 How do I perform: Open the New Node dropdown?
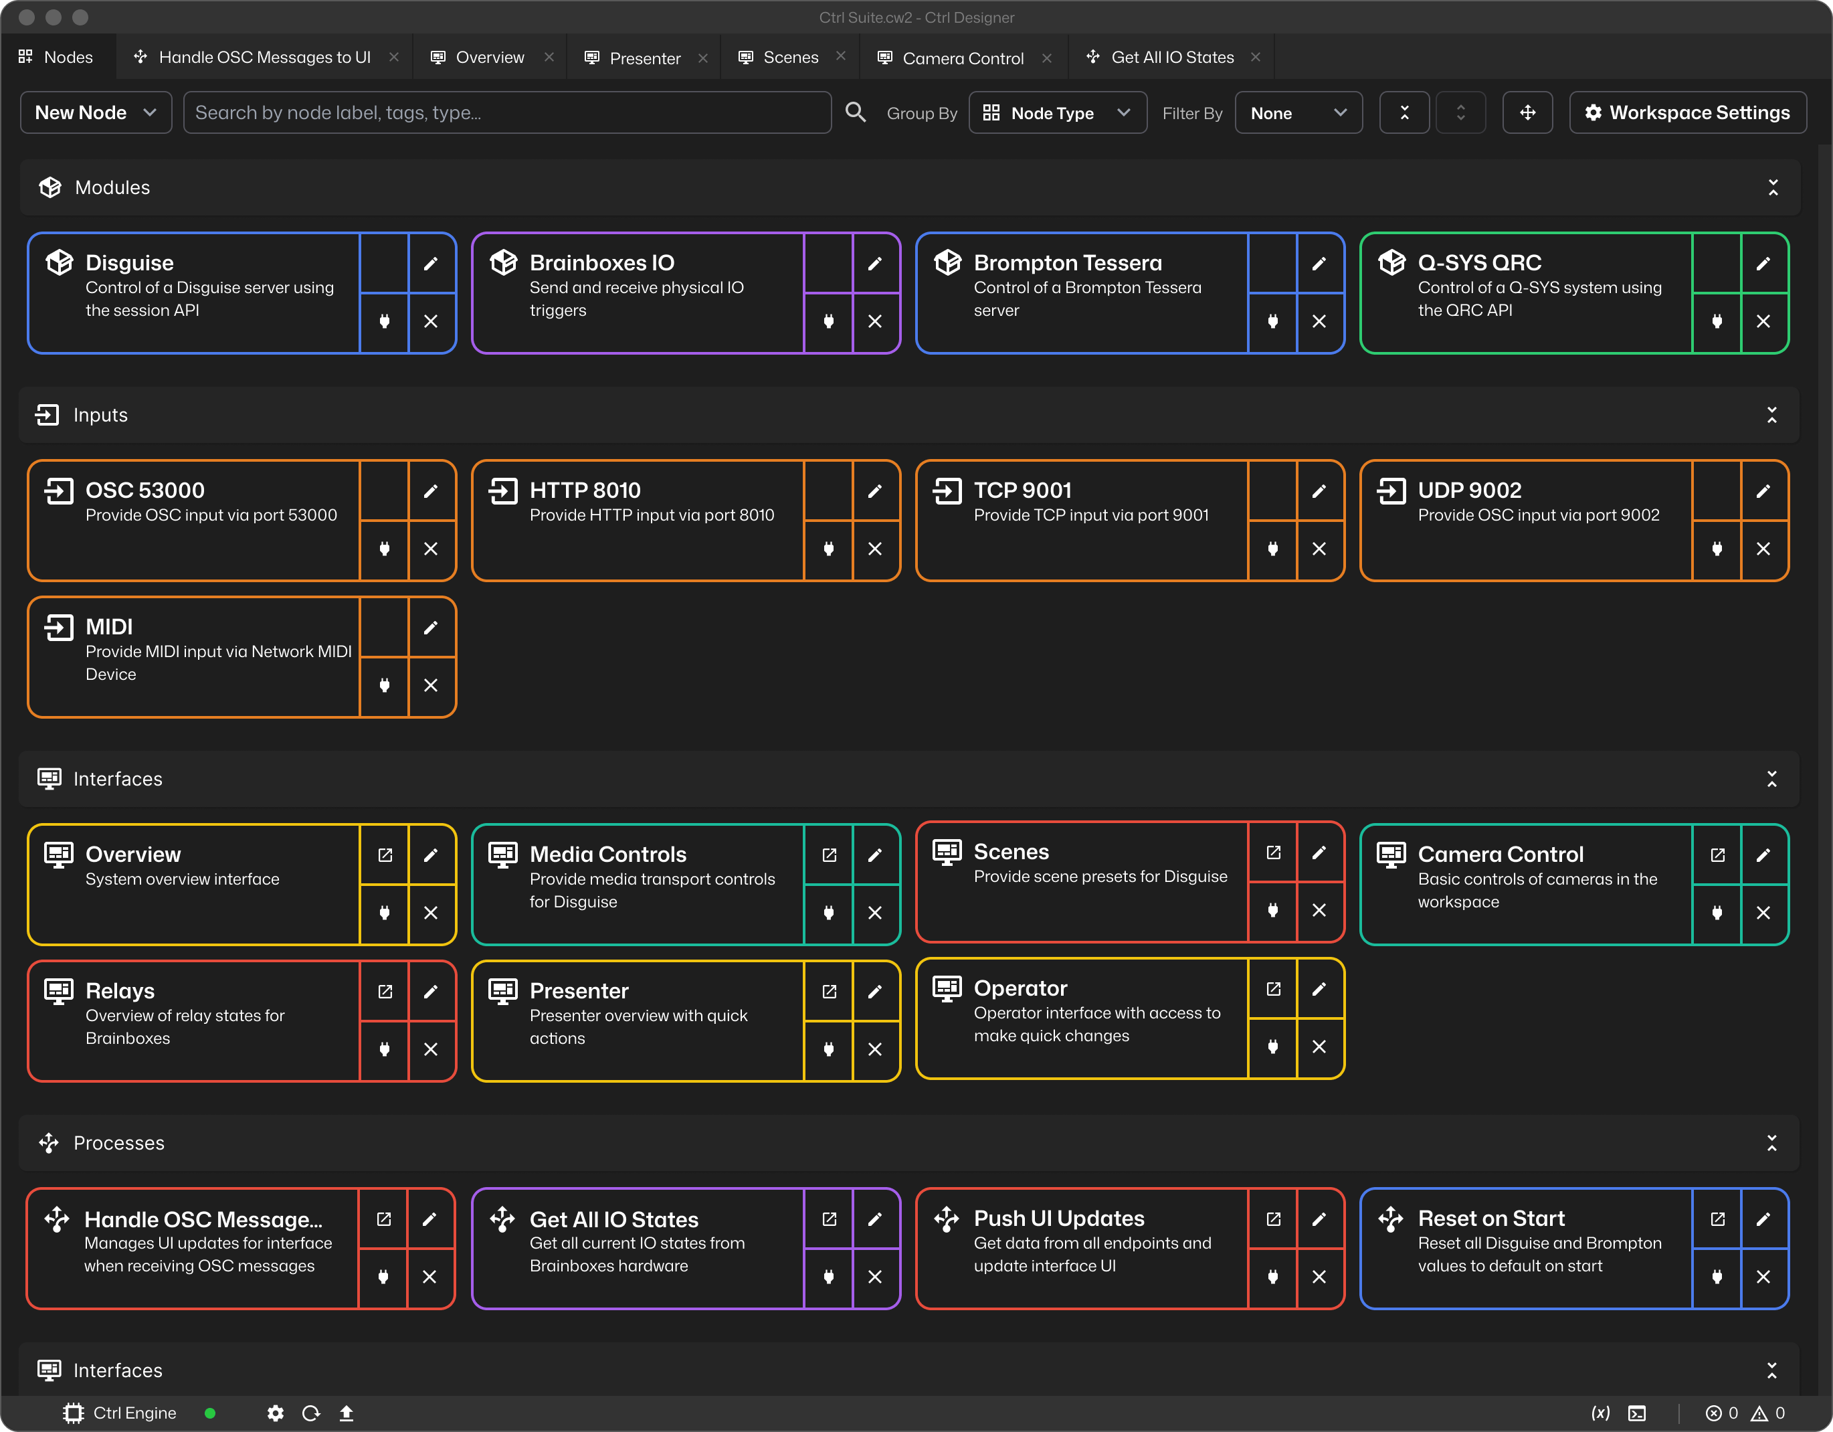pos(96,112)
